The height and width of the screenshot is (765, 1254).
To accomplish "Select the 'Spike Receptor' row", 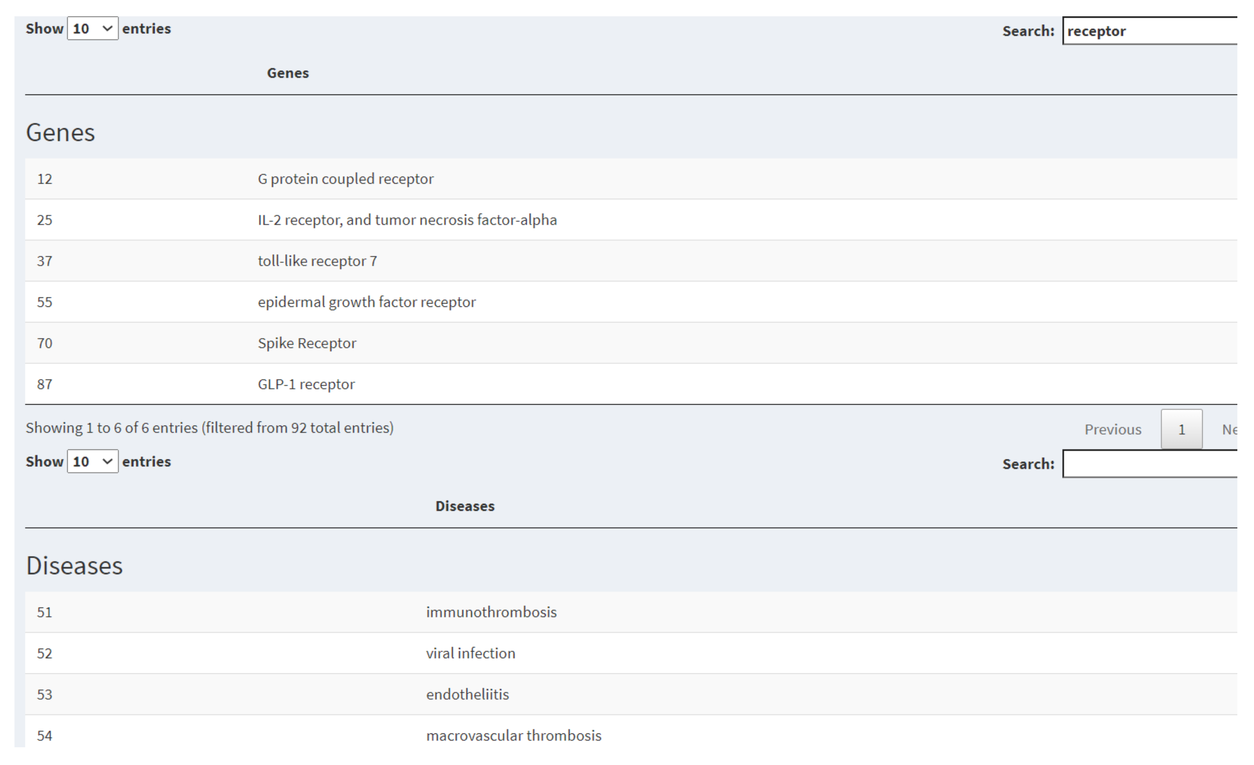I will click(307, 343).
